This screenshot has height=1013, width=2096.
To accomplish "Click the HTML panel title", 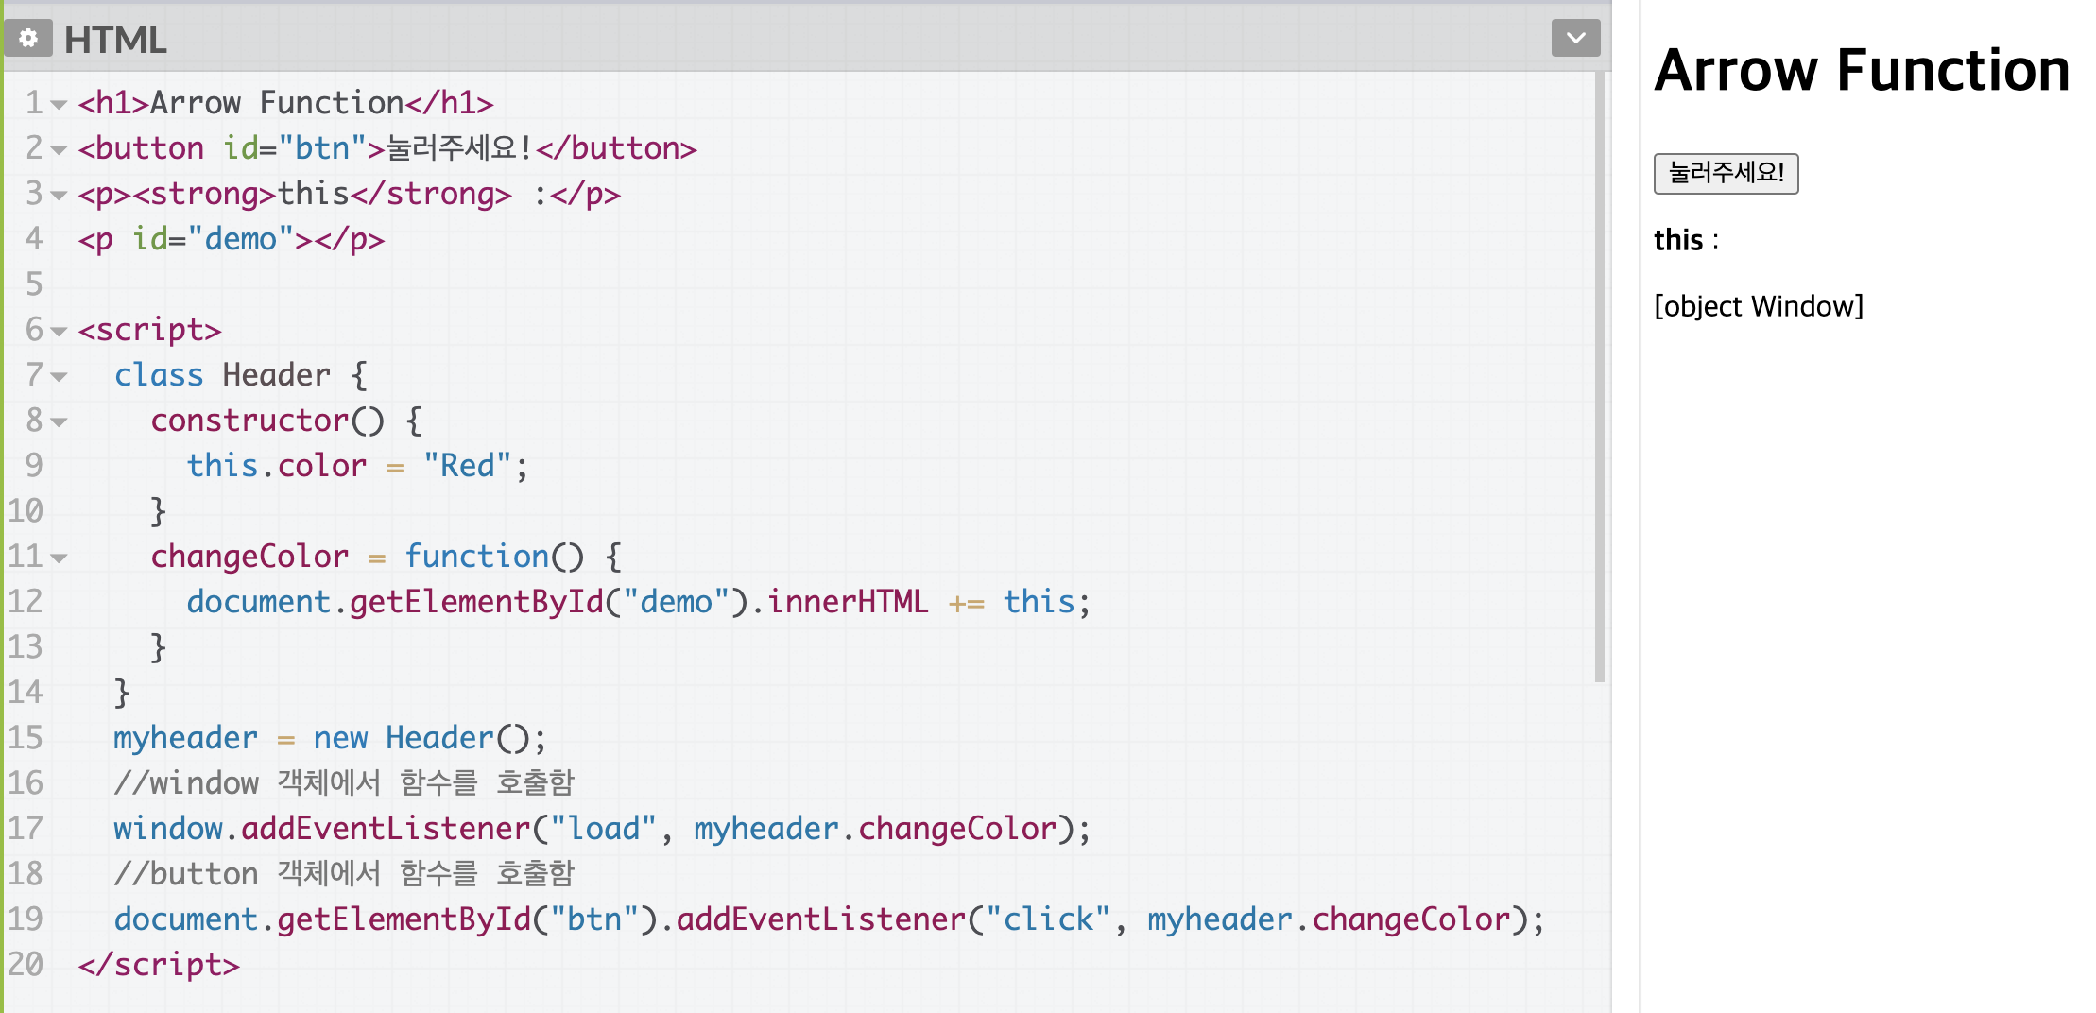I will pos(115,40).
